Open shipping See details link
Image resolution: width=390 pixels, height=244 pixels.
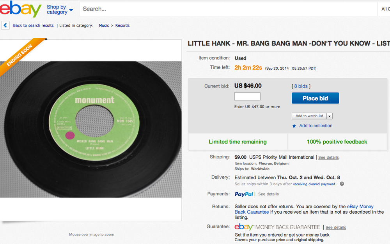click(328, 157)
